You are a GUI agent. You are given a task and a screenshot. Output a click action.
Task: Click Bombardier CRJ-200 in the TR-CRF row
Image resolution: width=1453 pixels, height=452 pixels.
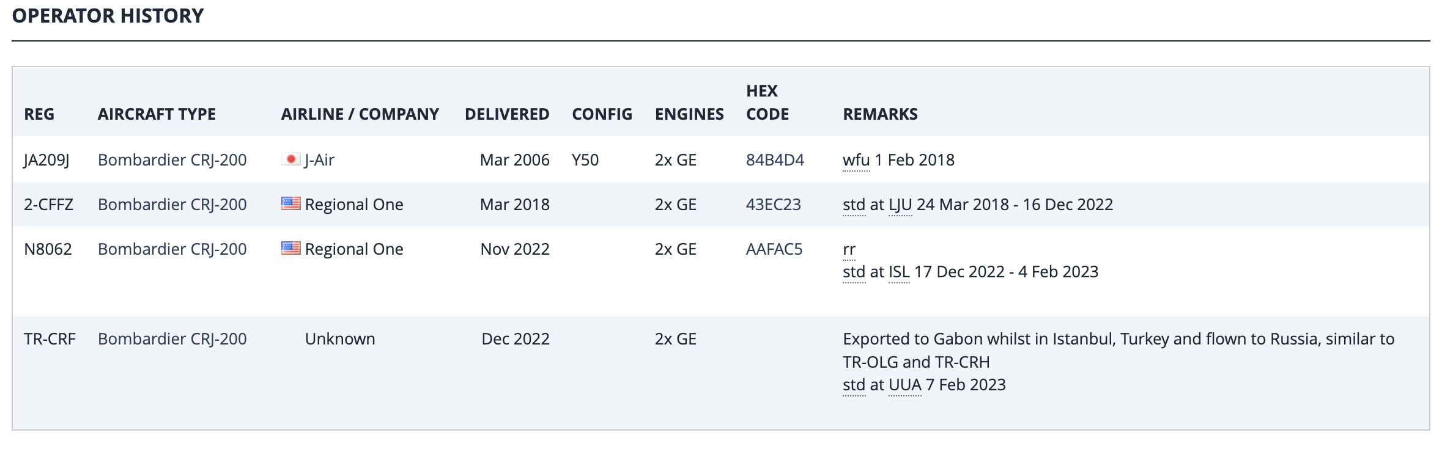[x=172, y=339]
